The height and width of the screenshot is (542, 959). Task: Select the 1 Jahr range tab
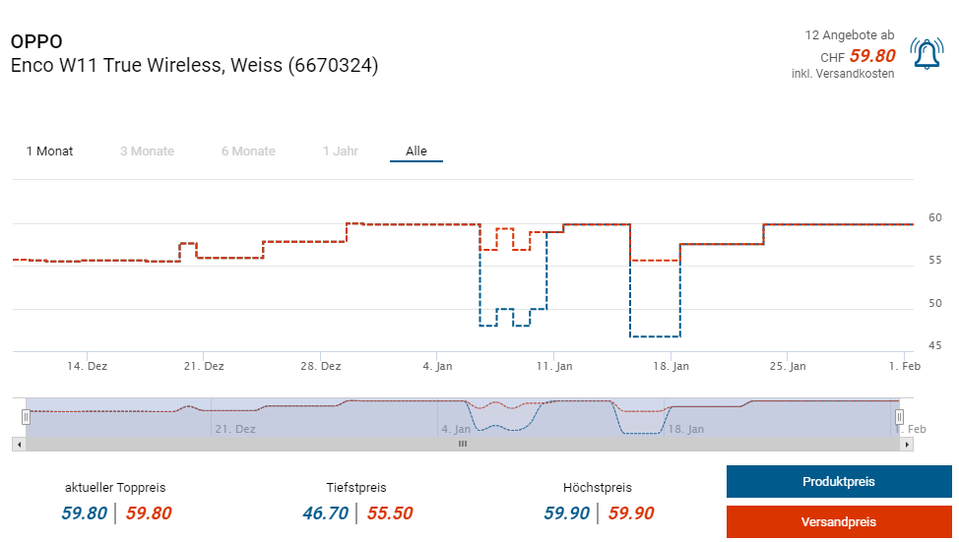pyautogui.click(x=341, y=151)
